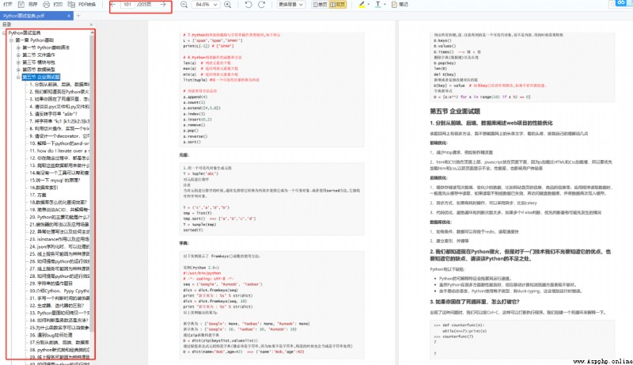This screenshot has height=365, width=633.
Task: Collapse the 第五节 企业面试题 node
Action: coord(18,77)
